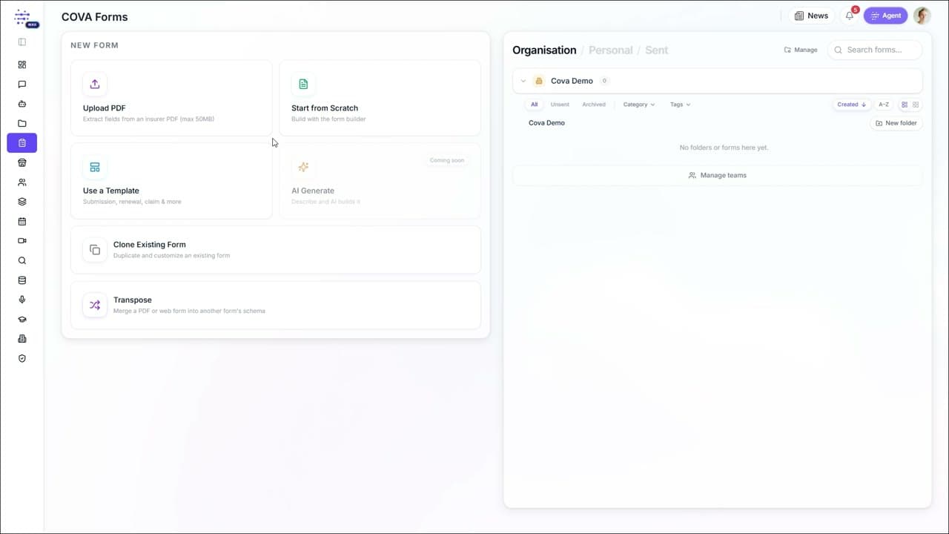Image resolution: width=949 pixels, height=534 pixels.
Task: Click the Upload PDF card
Action: tap(171, 98)
